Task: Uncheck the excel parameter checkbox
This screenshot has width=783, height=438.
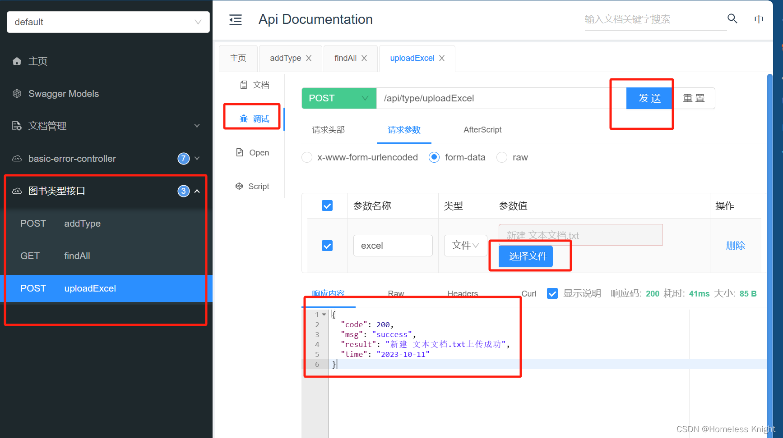Action: click(327, 246)
